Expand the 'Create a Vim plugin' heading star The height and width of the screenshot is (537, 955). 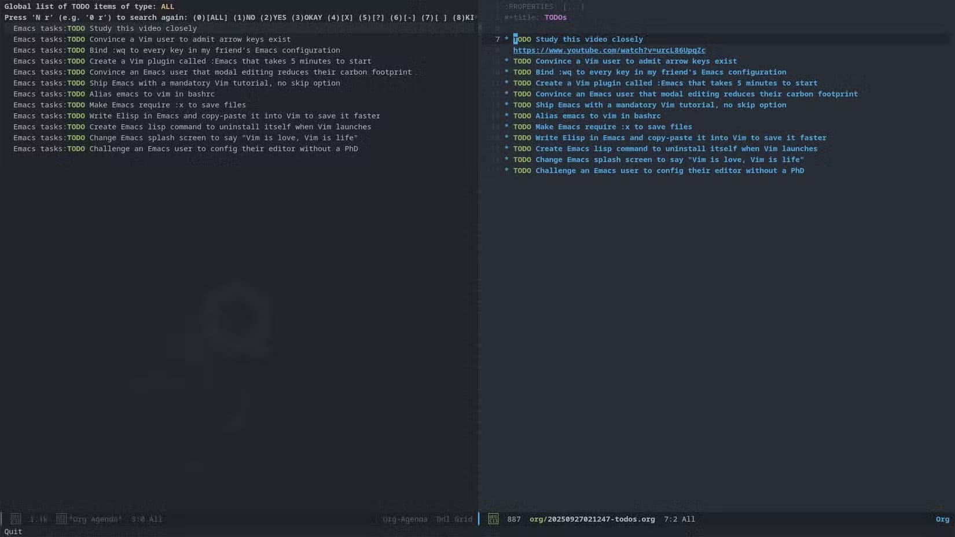pos(506,83)
